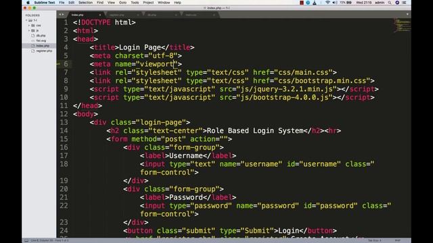Click the js folder icon

click(x=33, y=30)
